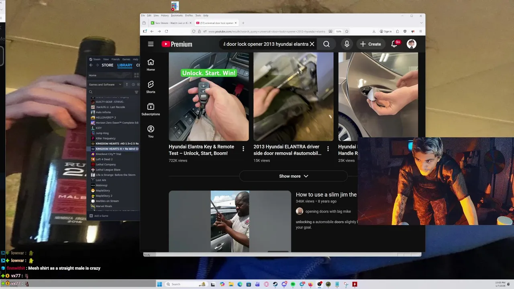Bookmark this page with star icon
The width and height of the screenshot is (514, 289).
(347, 31)
